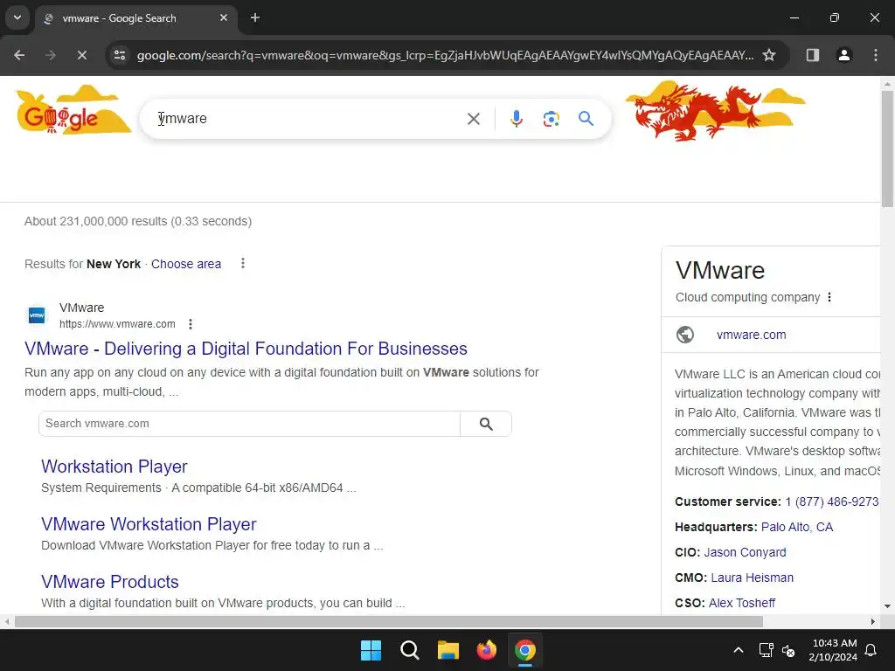This screenshot has width=895, height=671.
Task: Open VMware Workstation Player sitelink
Action: (x=149, y=524)
